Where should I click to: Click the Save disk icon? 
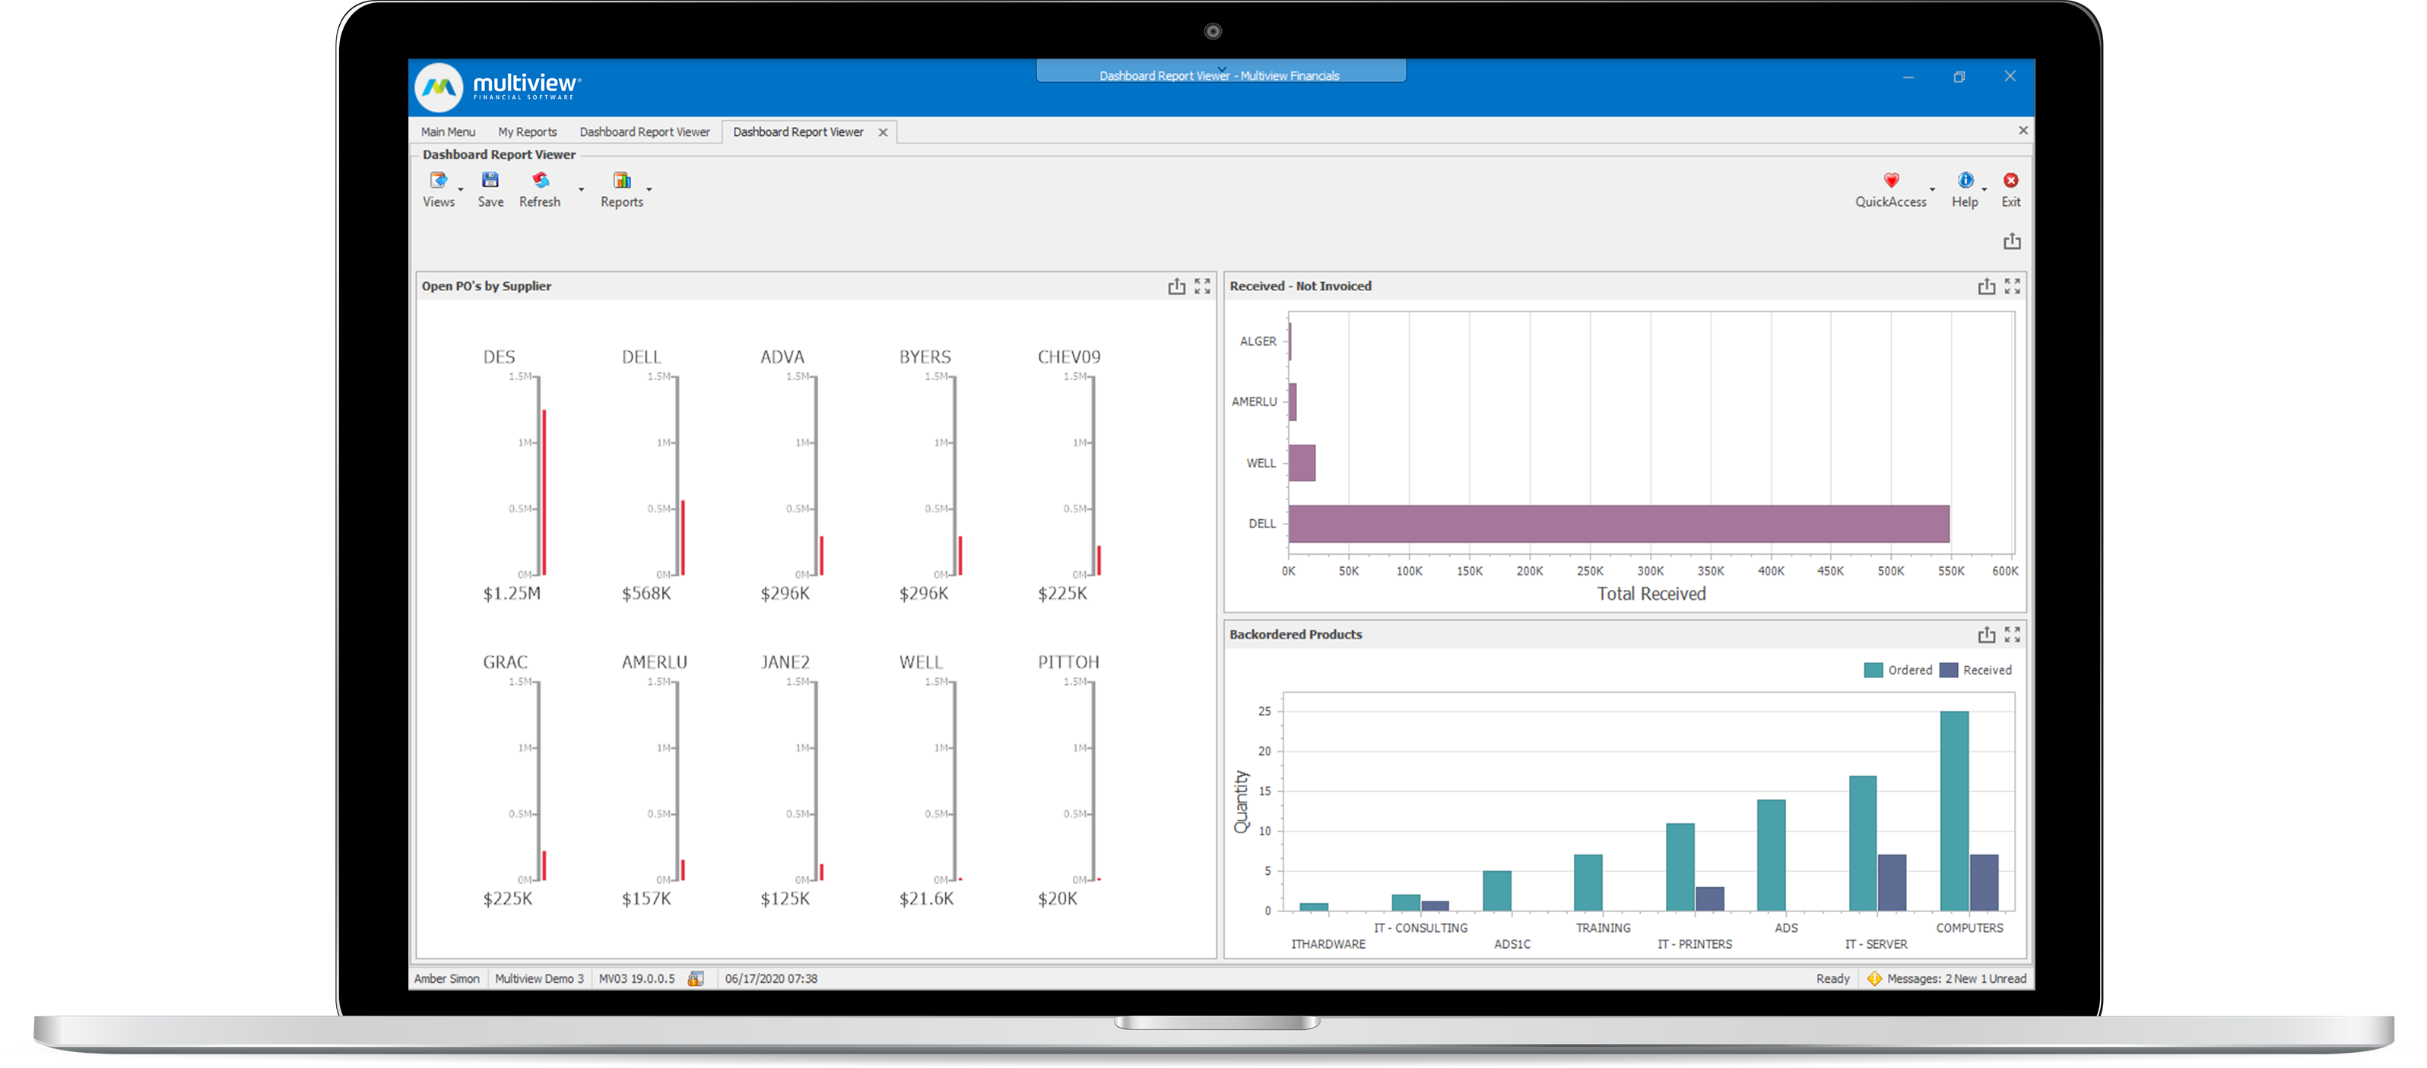click(490, 181)
